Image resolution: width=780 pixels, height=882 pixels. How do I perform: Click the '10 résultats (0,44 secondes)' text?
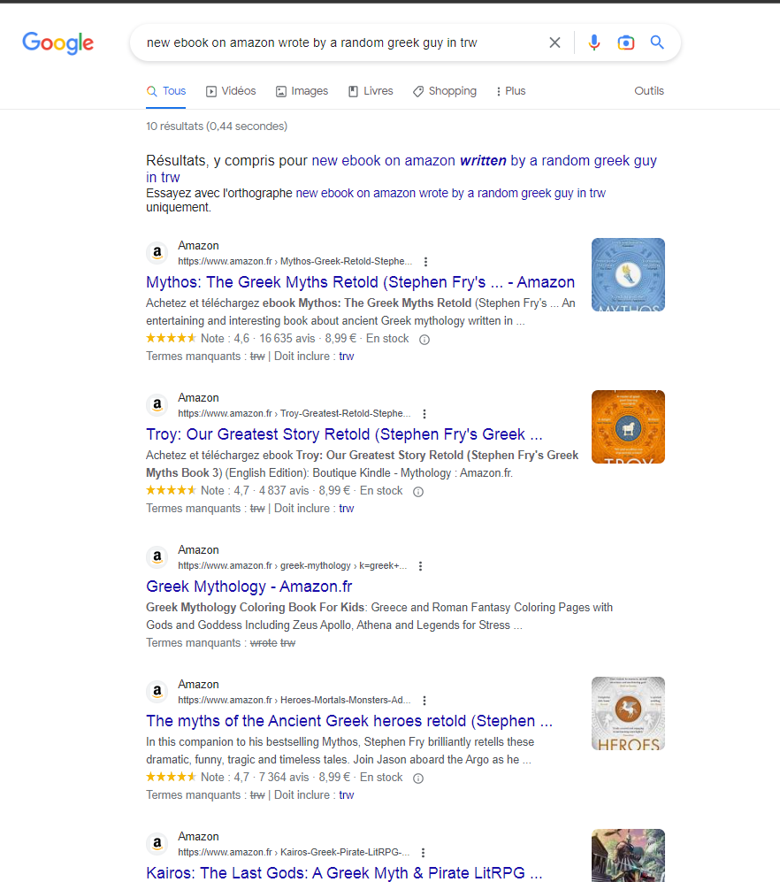pyautogui.click(x=217, y=127)
